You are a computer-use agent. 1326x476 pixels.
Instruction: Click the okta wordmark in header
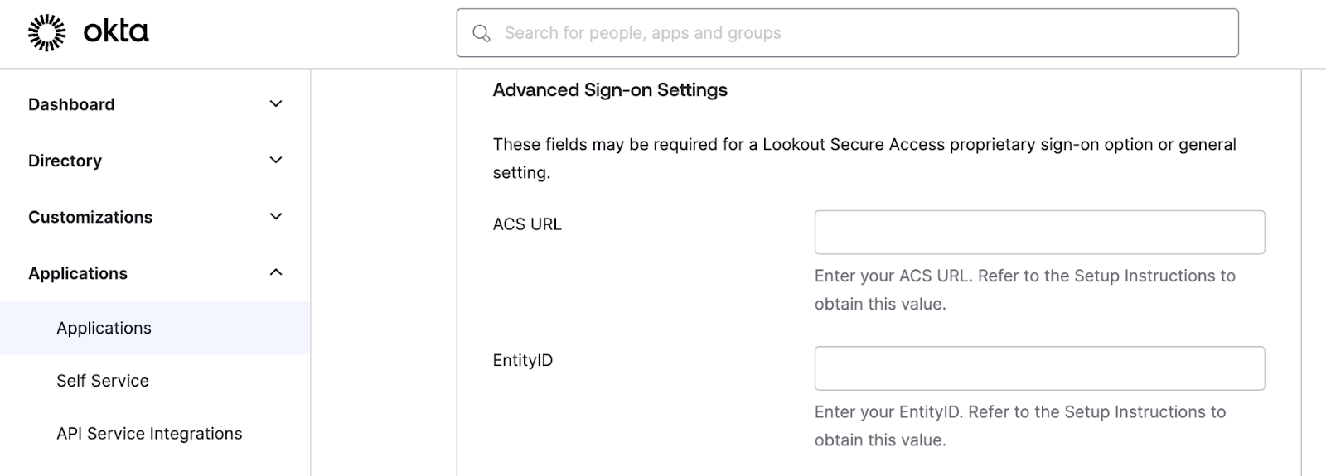coord(116,32)
